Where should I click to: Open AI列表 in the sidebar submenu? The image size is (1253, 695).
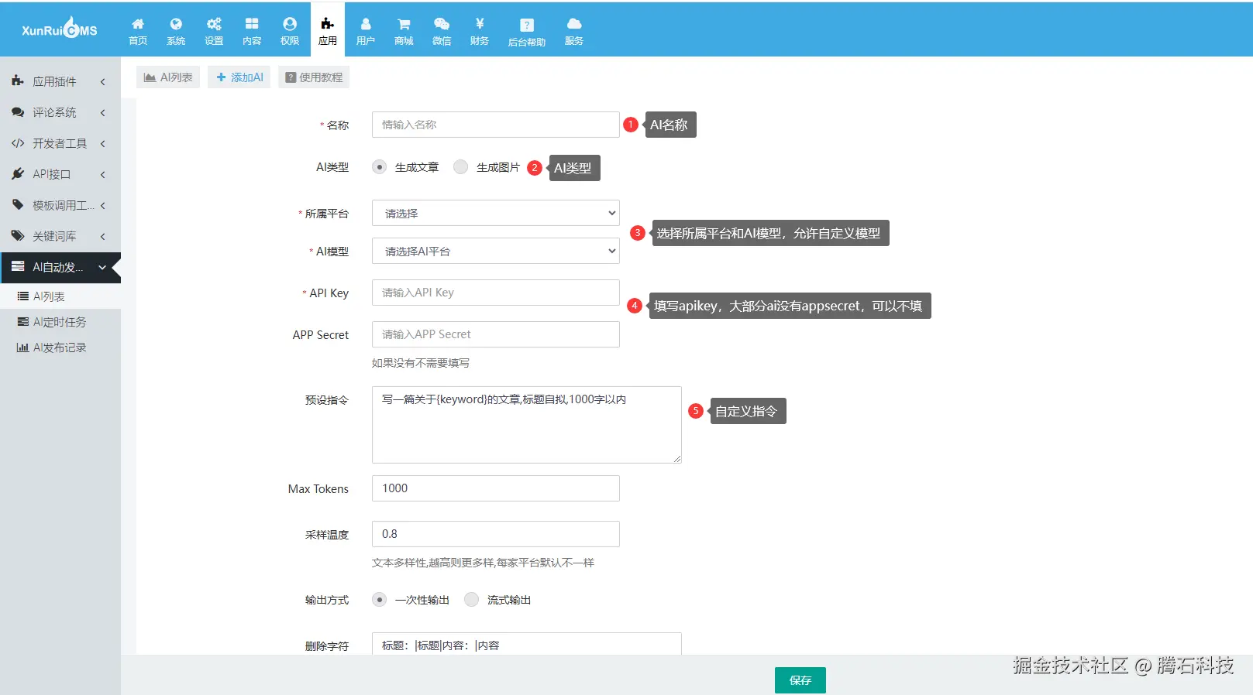click(60, 296)
